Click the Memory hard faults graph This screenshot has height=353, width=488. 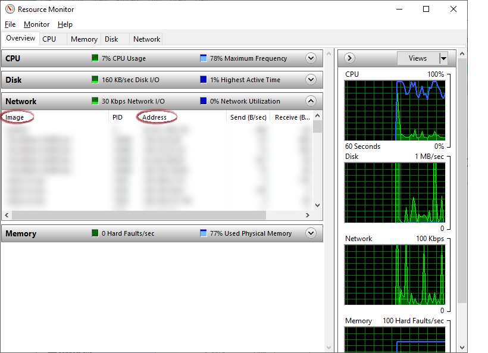point(395,340)
